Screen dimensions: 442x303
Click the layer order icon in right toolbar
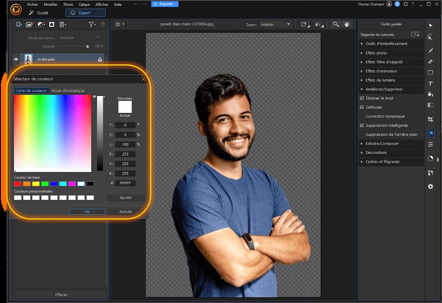click(x=431, y=172)
